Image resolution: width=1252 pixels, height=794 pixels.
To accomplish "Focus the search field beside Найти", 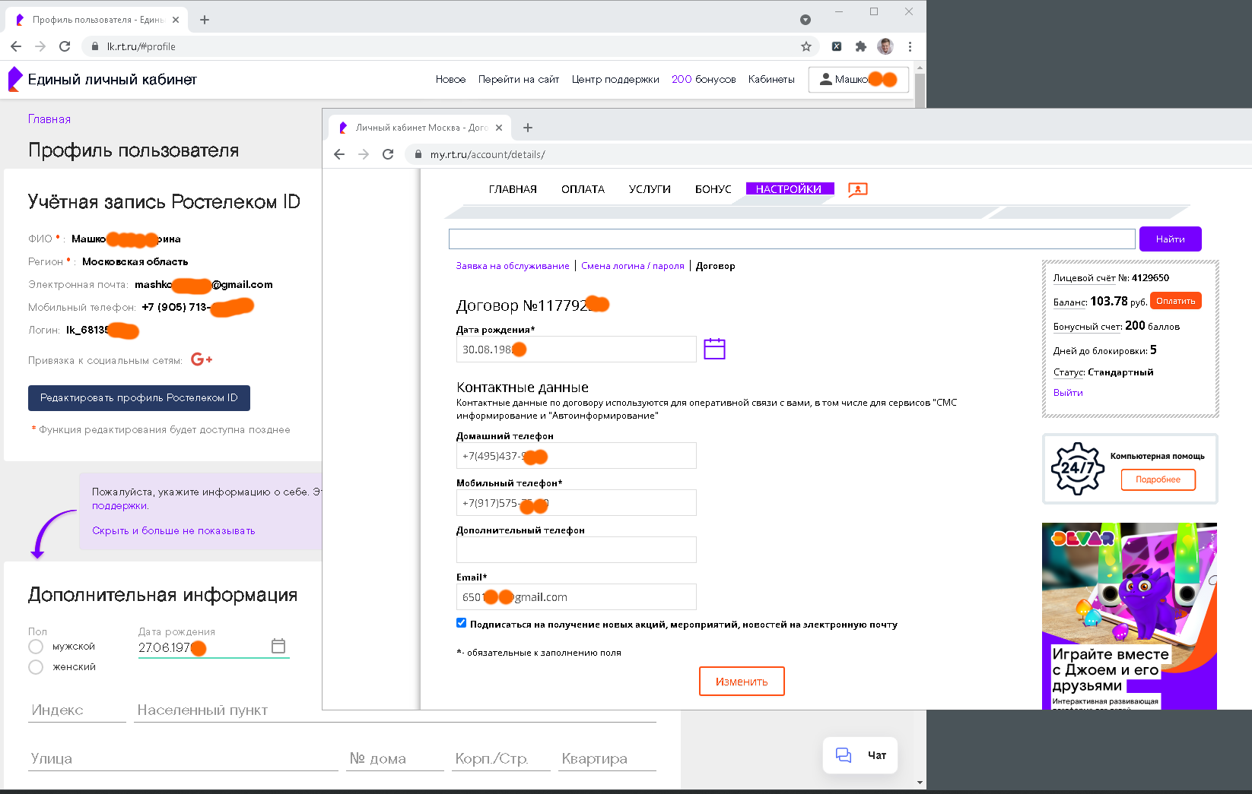I will [x=792, y=239].
